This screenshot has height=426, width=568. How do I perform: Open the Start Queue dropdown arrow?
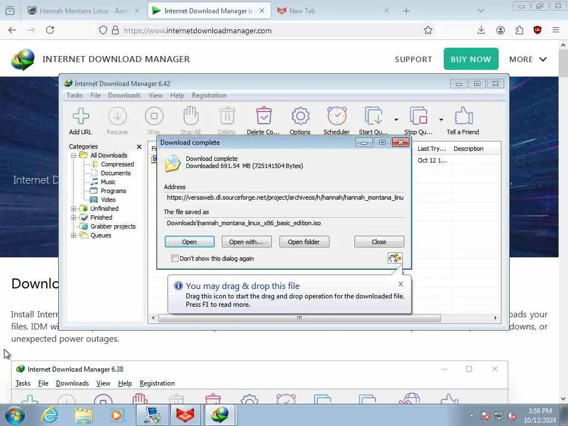396,120
